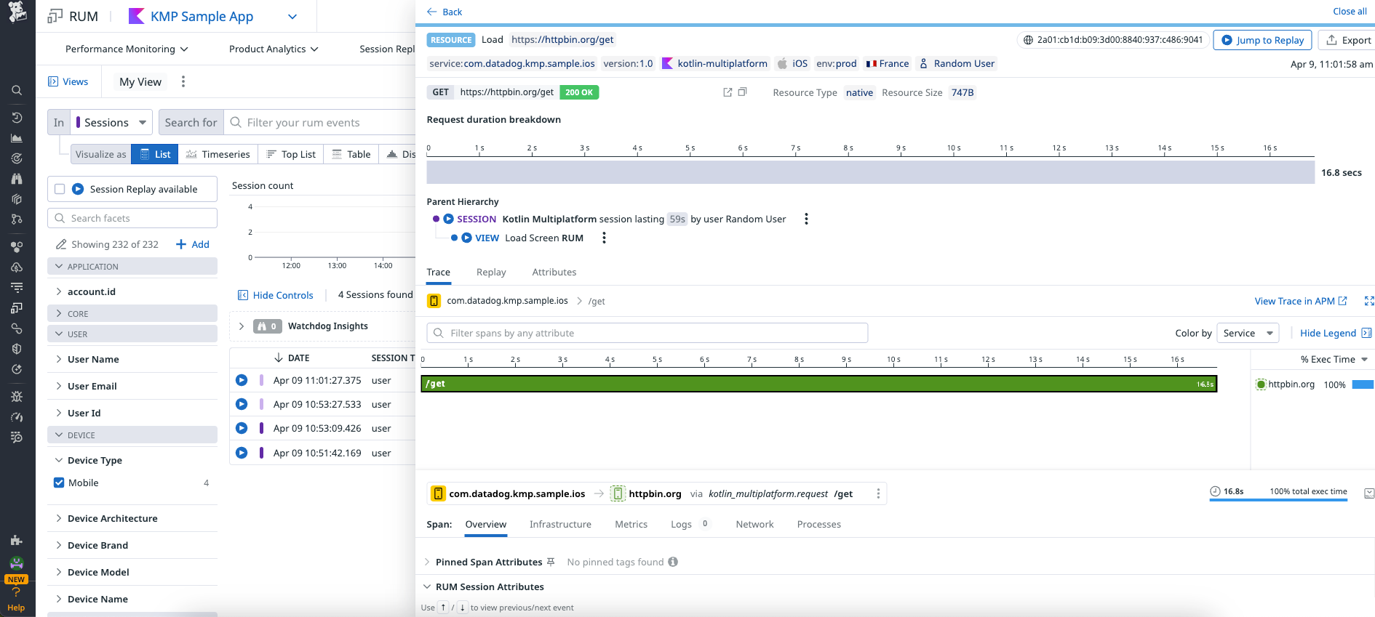This screenshot has height=617, width=1375.
Task: Open KMP Sample App application dropdown
Action: [x=292, y=17]
